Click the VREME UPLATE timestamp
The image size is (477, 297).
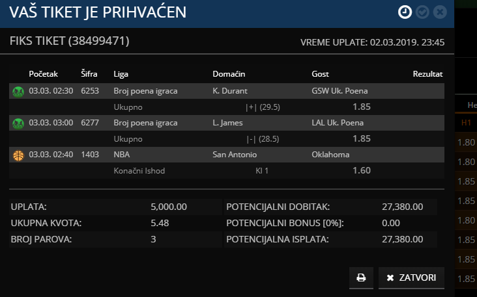click(372, 42)
